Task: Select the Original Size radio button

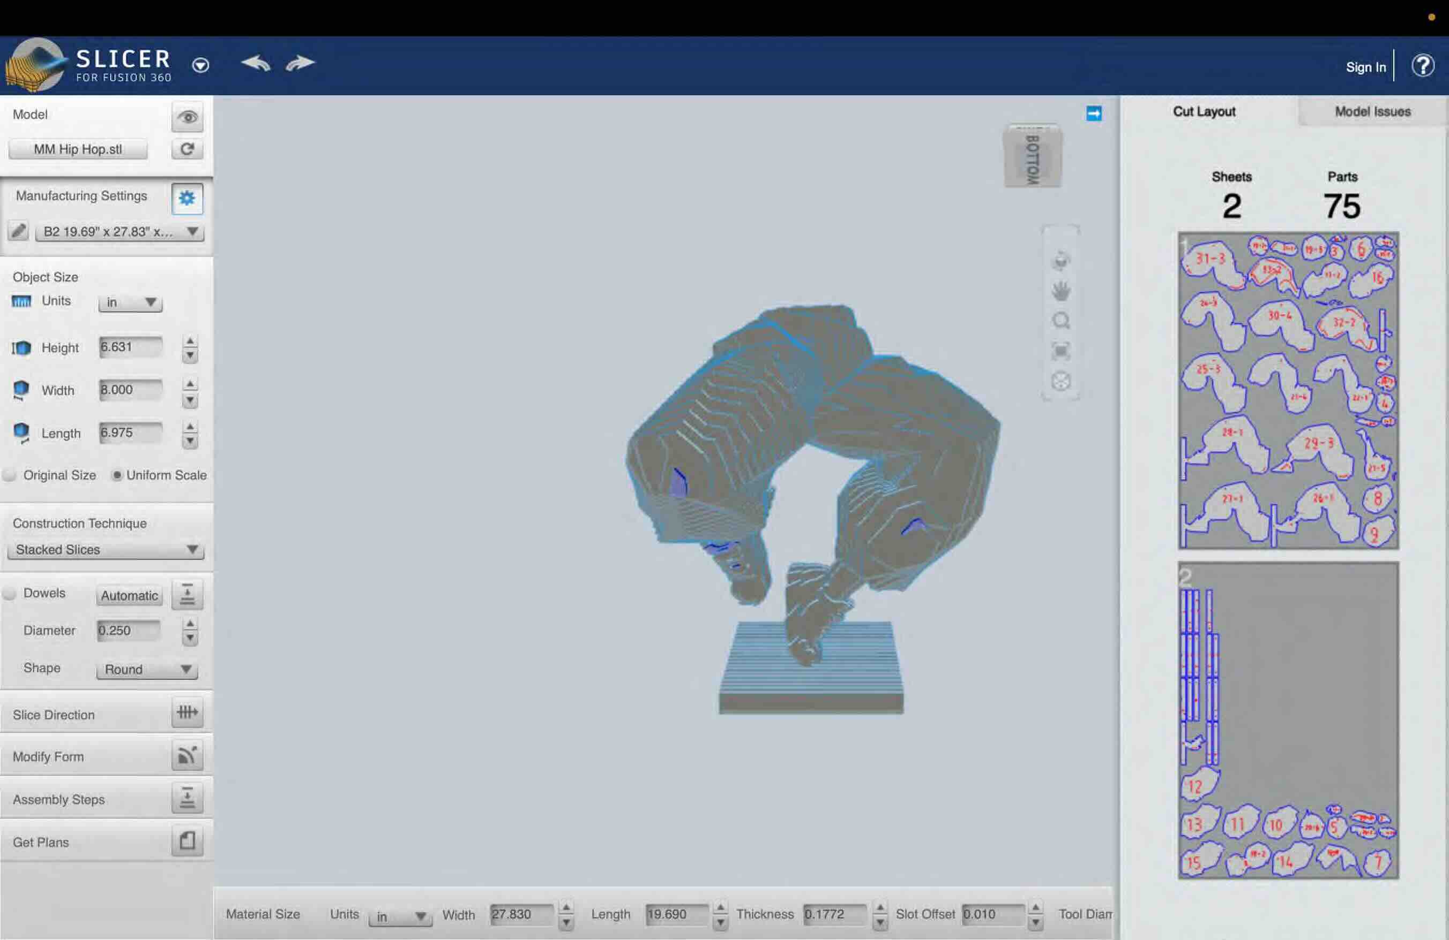Action: tap(10, 475)
